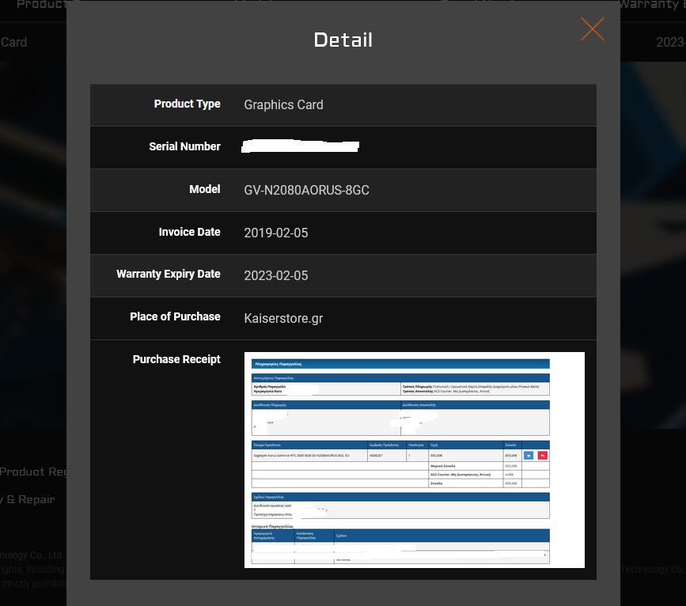The image size is (686, 606).
Task: Click the Detail dialog heading
Action: pos(343,40)
